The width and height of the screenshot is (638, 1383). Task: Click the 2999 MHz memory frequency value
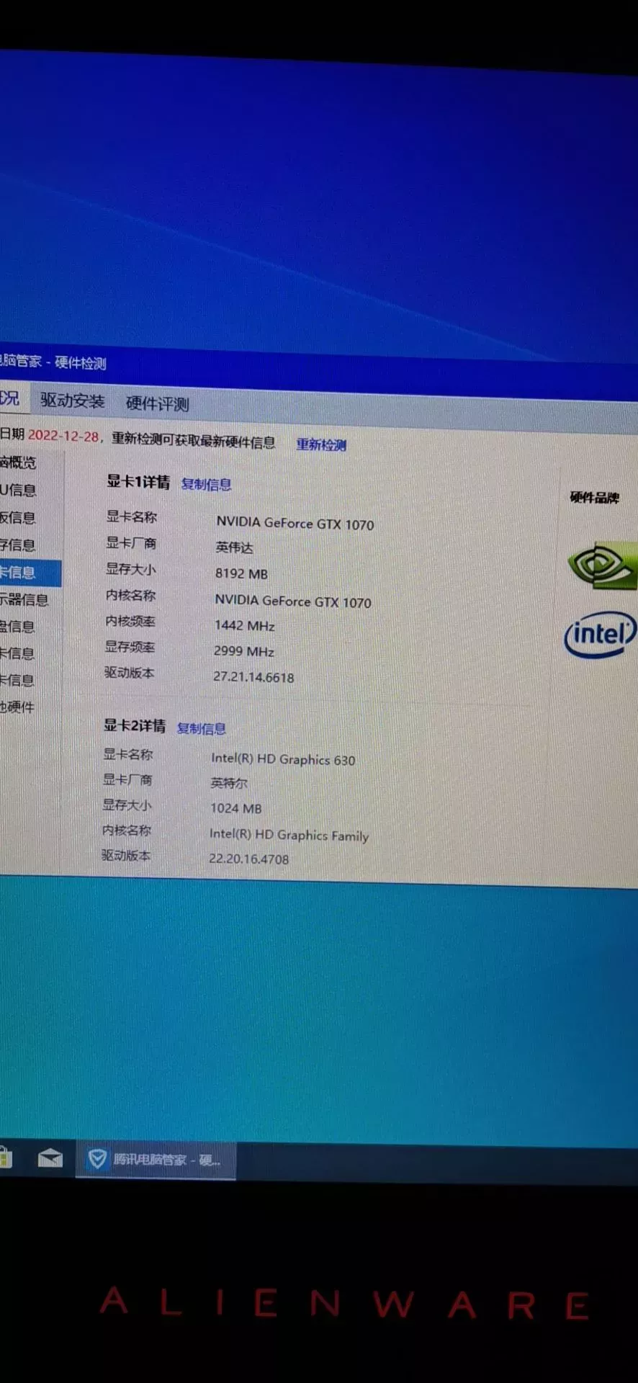pyautogui.click(x=243, y=651)
